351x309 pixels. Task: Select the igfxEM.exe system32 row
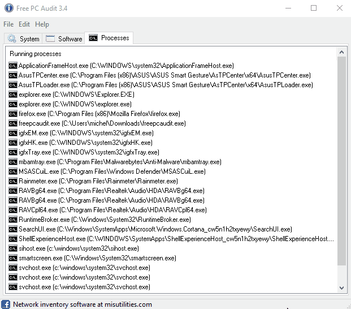coord(86,133)
